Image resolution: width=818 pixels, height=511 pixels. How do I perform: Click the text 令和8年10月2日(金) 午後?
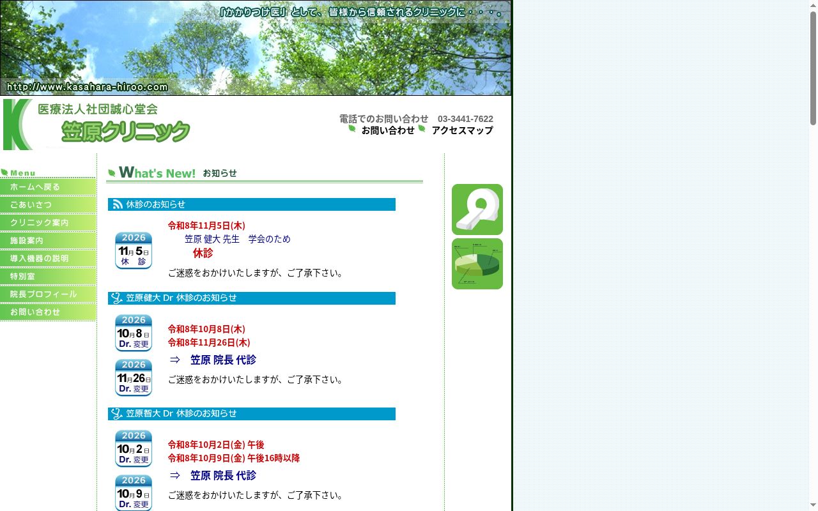click(x=216, y=445)
